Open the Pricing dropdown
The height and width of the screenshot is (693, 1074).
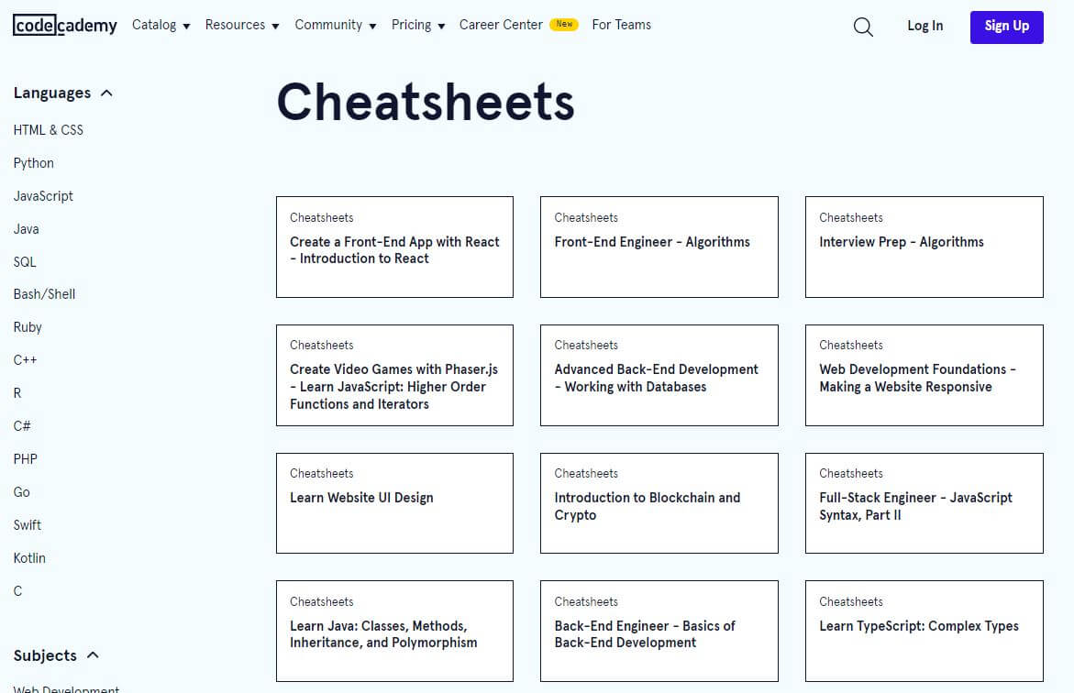tap(417, 25)
